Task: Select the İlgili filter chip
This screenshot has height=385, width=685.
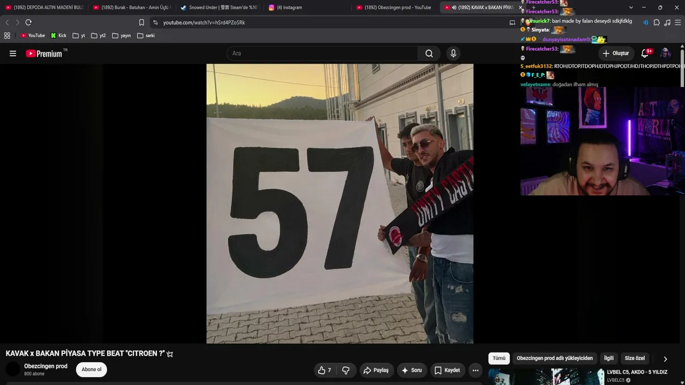Action: 609,358
